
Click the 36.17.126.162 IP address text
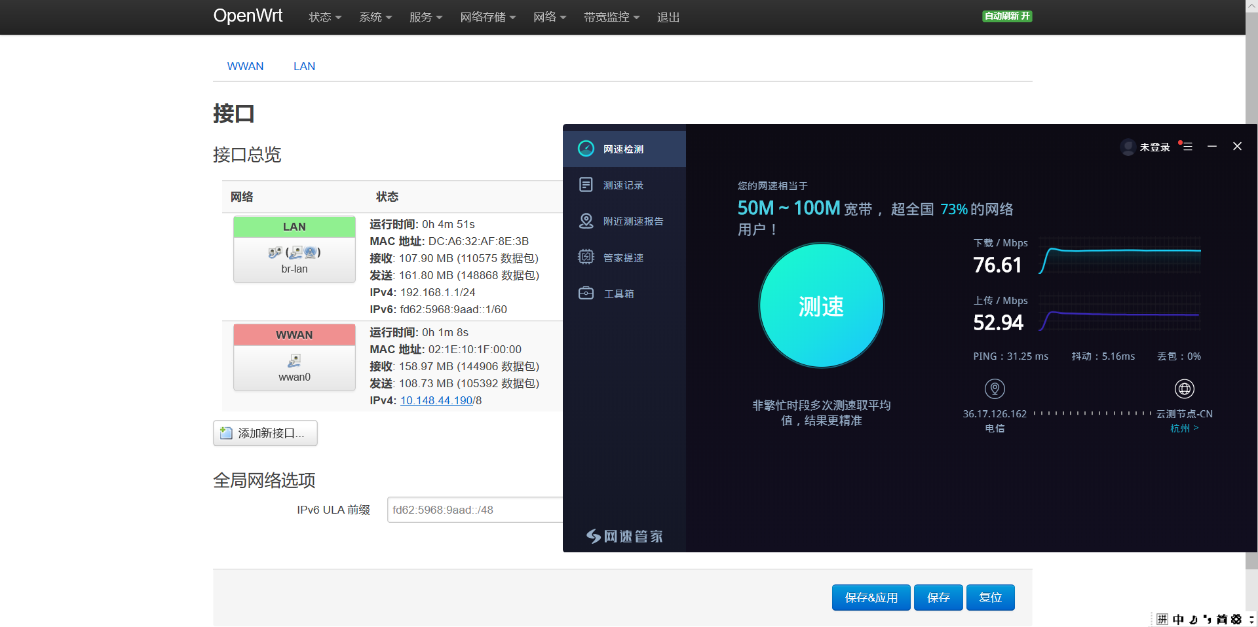coord(995,414)
